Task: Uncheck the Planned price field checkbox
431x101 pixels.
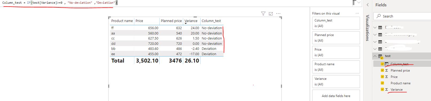Action: coord(382,70)
